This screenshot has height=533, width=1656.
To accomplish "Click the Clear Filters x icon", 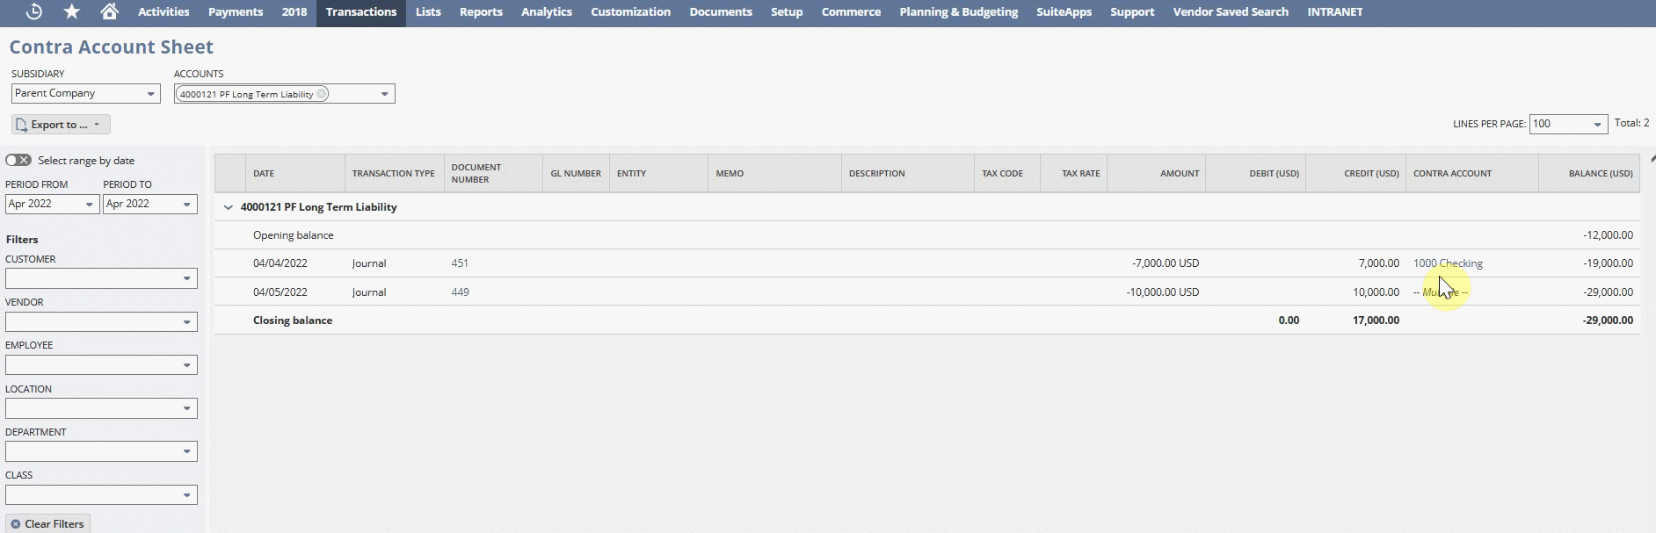I will click(x=16, y=524).
